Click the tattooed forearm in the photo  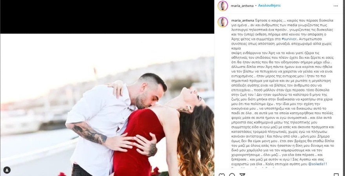tap(88, 132)
